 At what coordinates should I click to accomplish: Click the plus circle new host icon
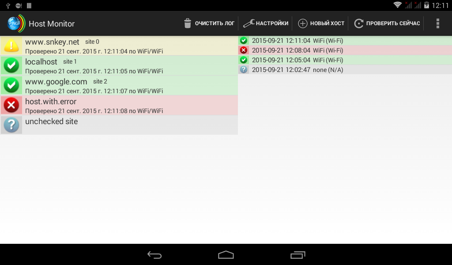click(303, 23)
